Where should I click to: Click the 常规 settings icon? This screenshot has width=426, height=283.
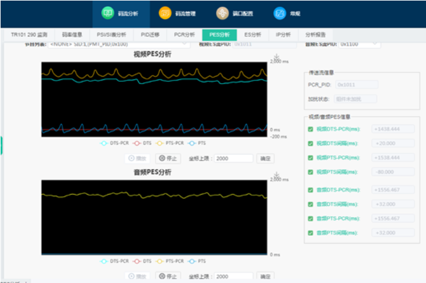click(279, 13)
